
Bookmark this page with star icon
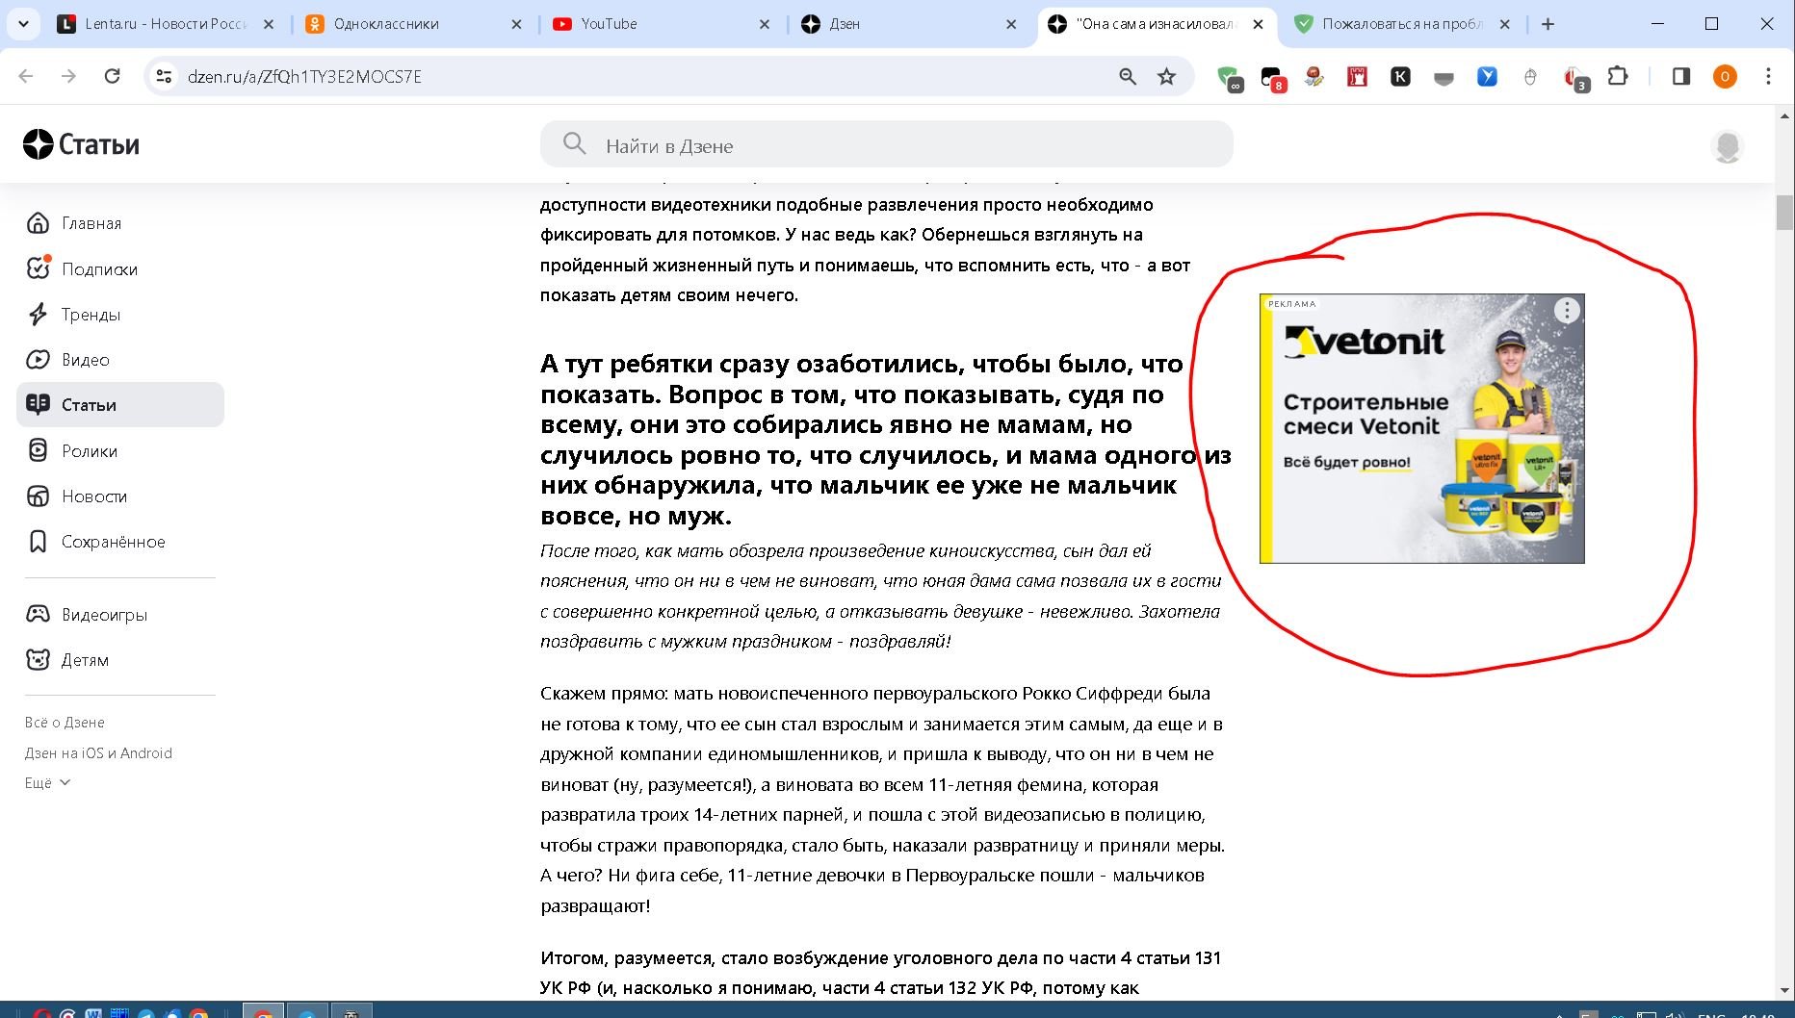[1166, 77]
